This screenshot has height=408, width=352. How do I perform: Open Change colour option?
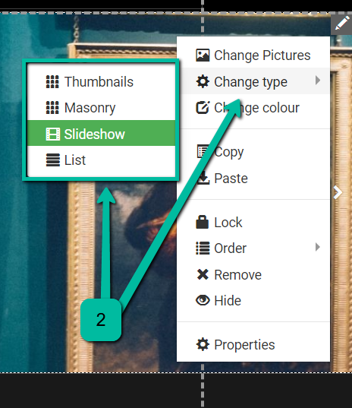[x=253, y=107]
